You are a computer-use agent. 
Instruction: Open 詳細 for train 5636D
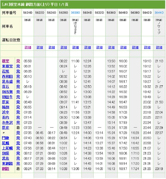[111, 47]
